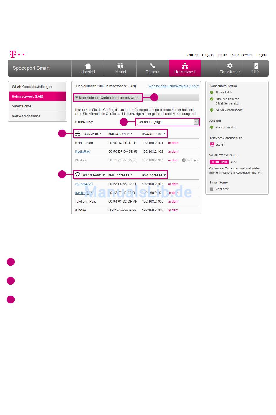This screenshot has width=276, height=415.
Task: Click löschen for PlayBox
Action: [193, 160]
